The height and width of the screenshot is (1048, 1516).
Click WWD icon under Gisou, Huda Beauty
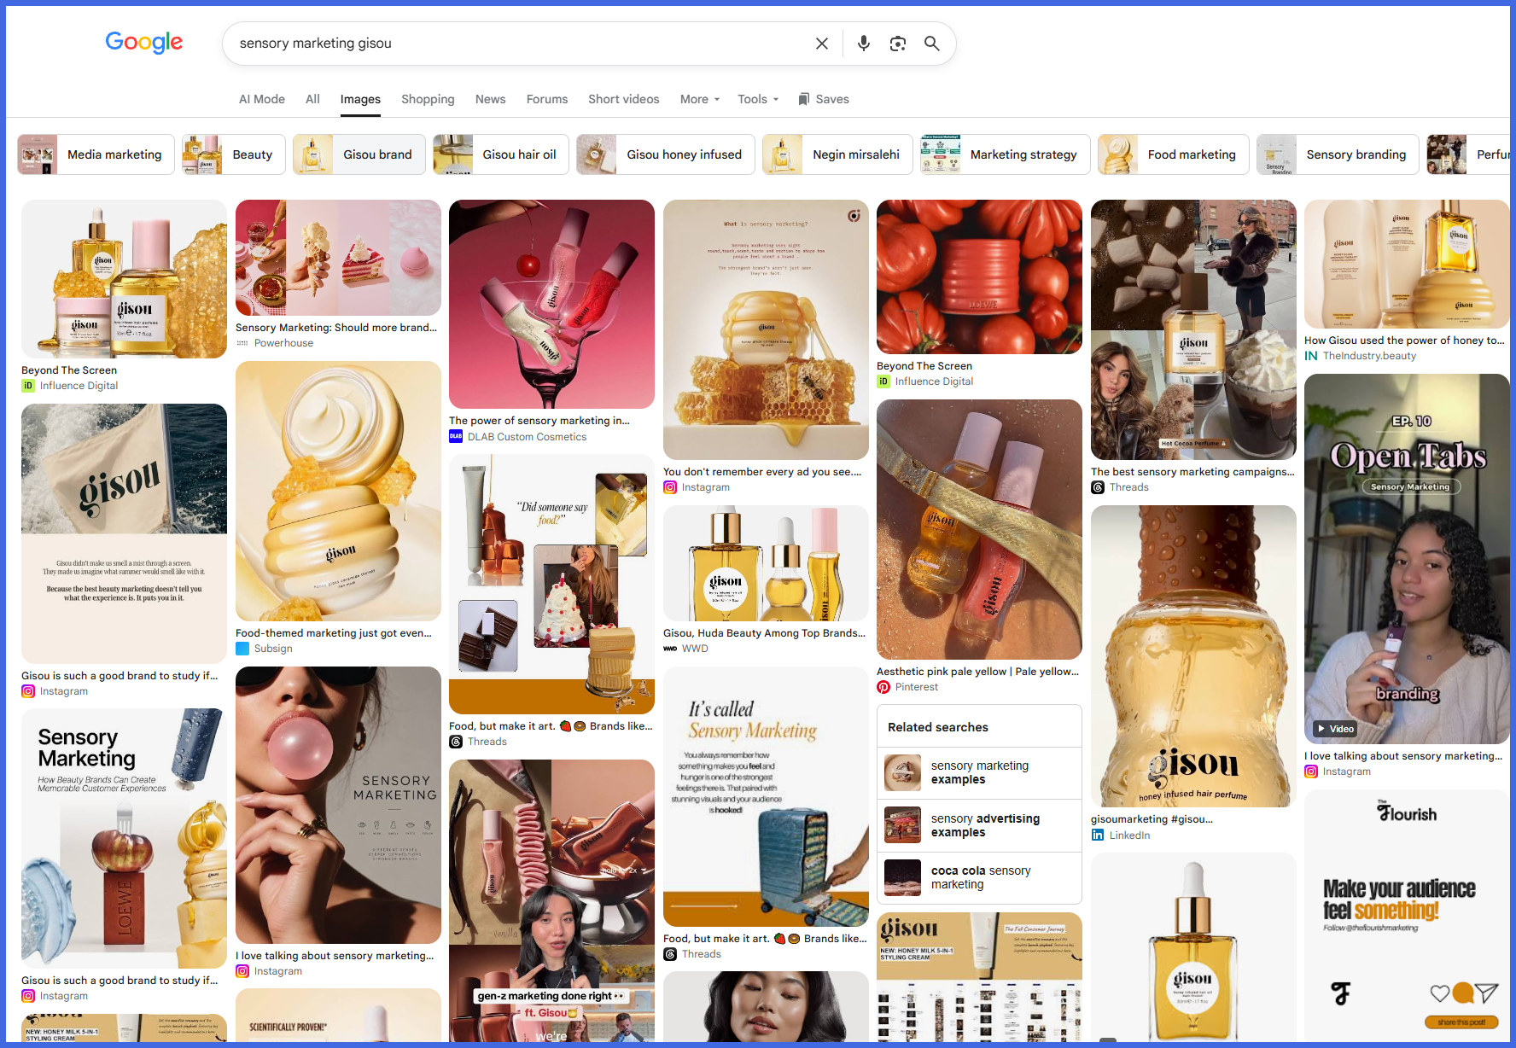click(x=670, y=649)
